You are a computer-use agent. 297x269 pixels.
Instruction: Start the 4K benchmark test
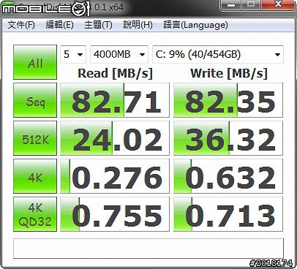[35, 176]
